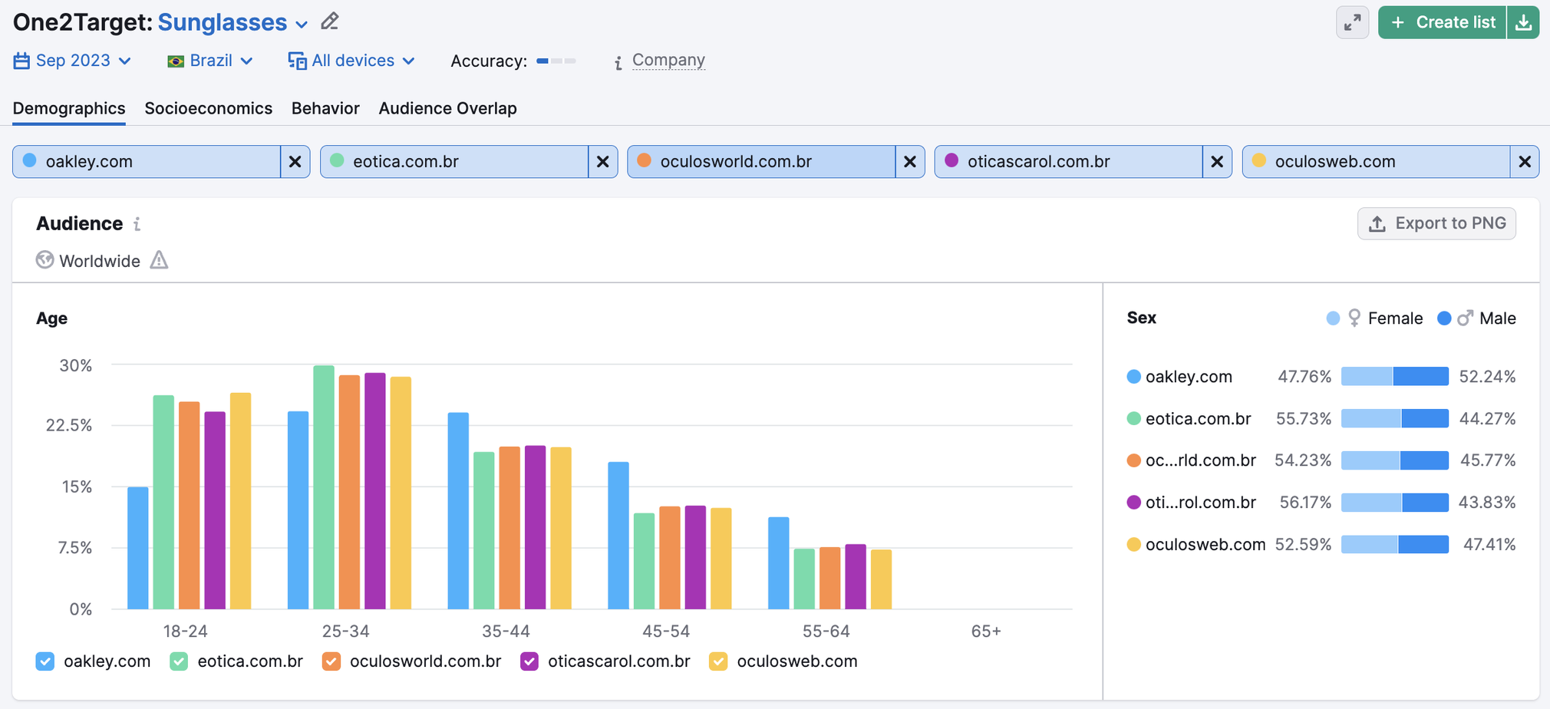The height and width of the screenshot is (709, 1550).
Task: Uncheck oakley.com in the Age chart legend
Action: 45,661
